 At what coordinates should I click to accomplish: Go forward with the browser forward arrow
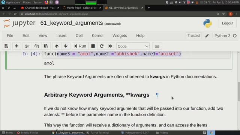[9, 14]
